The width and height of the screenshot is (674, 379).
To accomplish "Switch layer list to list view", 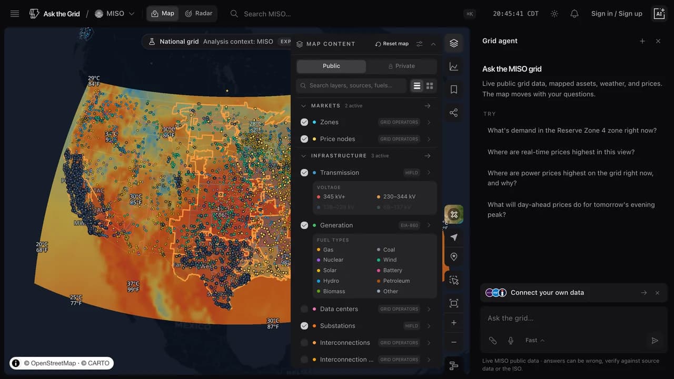I will point(417,86).
